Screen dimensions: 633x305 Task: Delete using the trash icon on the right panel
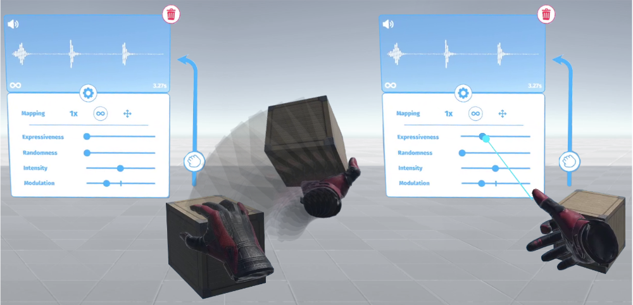(x=546, y=14)
